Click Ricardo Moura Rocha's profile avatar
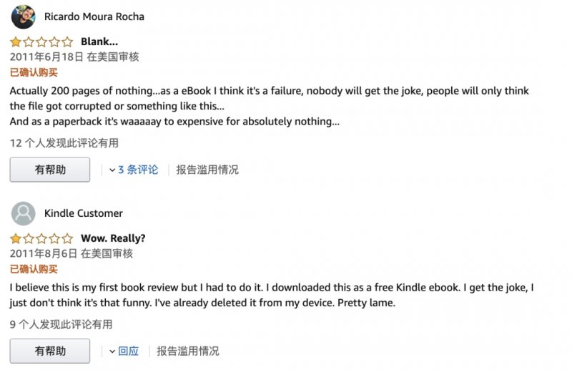 coord(24,16)
